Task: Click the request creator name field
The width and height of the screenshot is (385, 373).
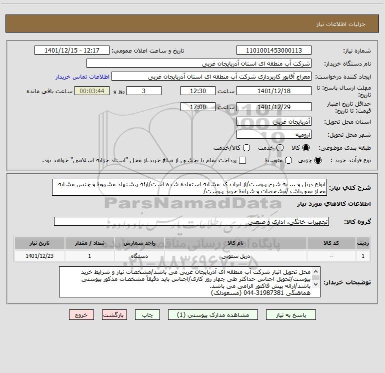Action: coord(211,77)
